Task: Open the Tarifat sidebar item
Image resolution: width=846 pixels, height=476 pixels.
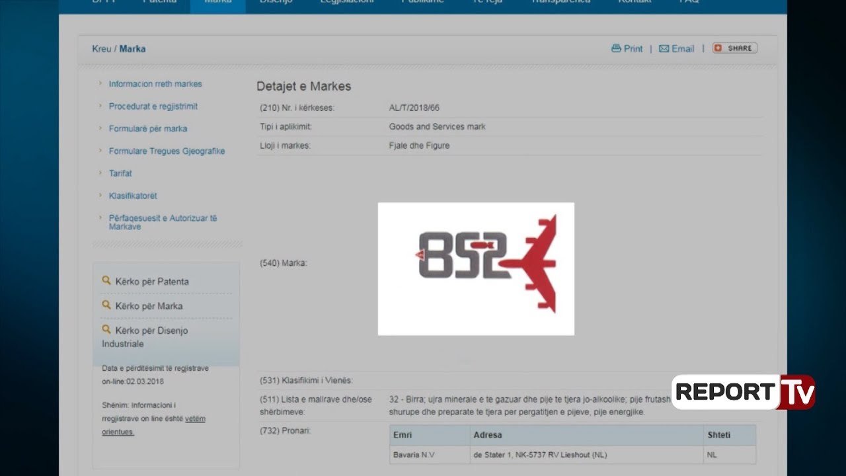Action: pyautogui.click(x=120, y=173)
